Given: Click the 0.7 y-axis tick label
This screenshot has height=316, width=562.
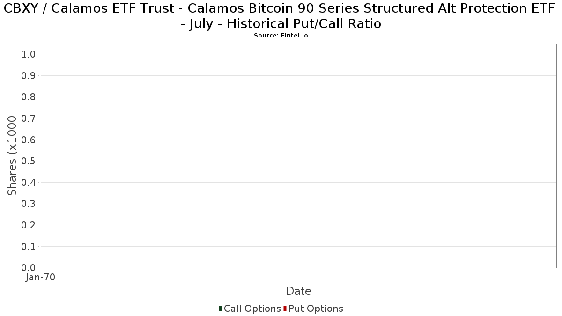Looking at the screenshot, I should tap(29, 118).
